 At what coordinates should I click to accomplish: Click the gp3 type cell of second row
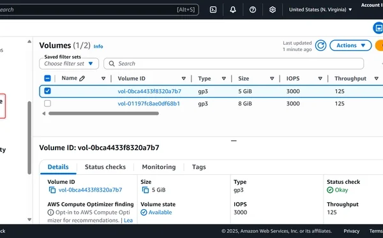tap(203, 104)
